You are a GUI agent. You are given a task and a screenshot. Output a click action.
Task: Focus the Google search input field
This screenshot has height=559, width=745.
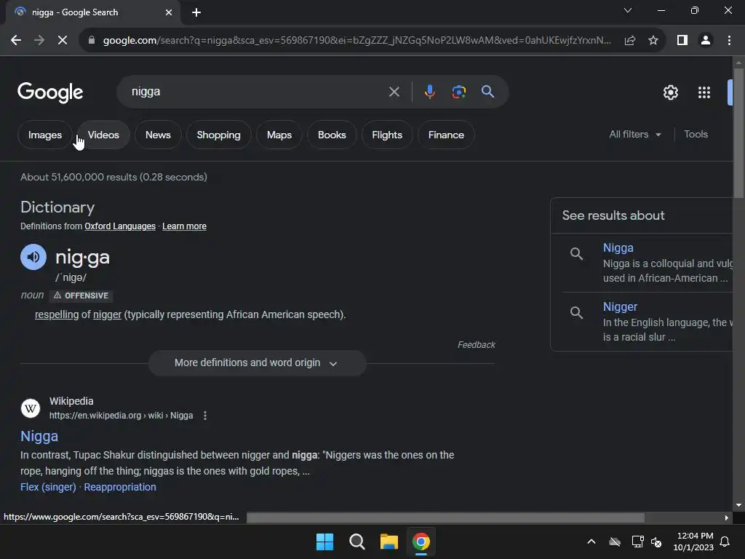[257, 92]
